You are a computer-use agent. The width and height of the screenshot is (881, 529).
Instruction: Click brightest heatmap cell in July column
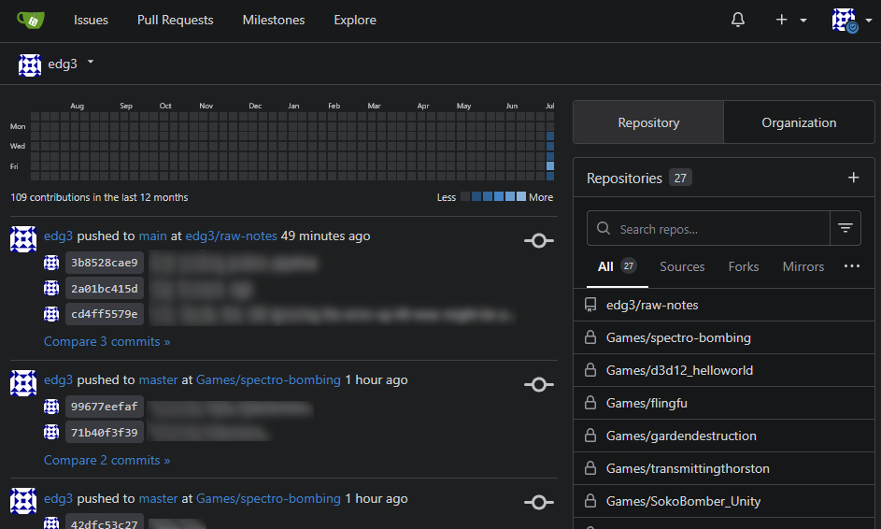550,165
